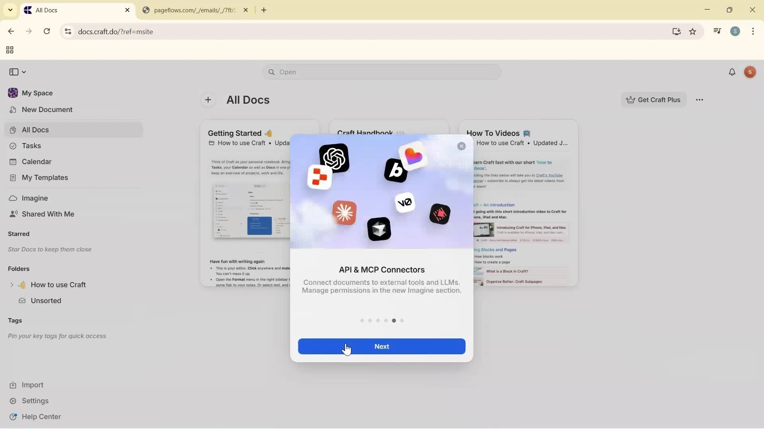Open the Calendar section
The width and height of the screenshot is (764, 429).
[x=36, y=162]
